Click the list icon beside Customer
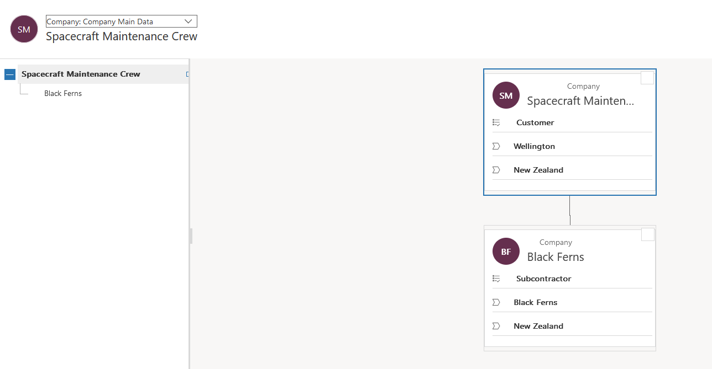Screen dimensions: 712x369 pos(496,122)
